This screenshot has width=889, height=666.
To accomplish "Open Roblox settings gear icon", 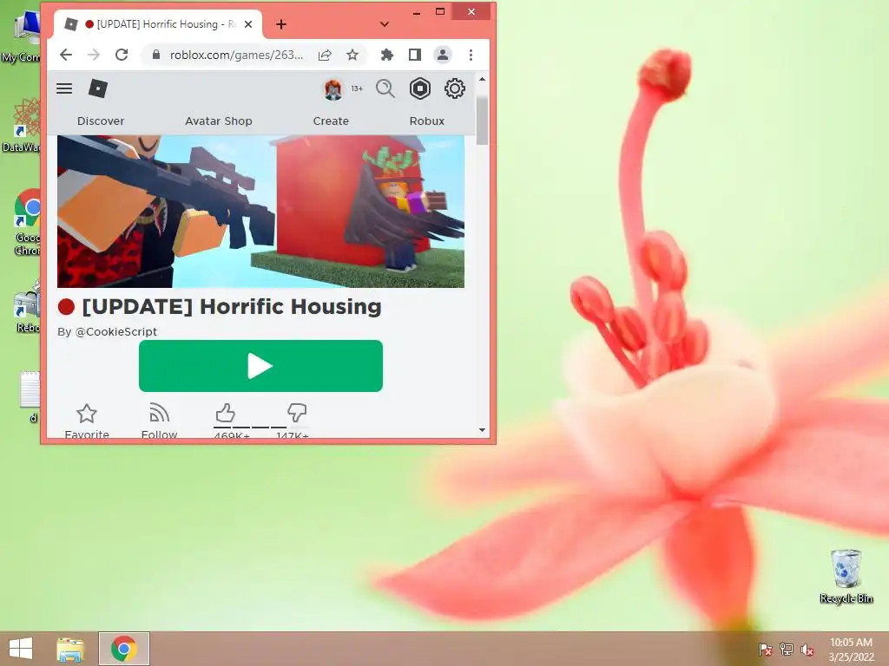I will (455, 89).
